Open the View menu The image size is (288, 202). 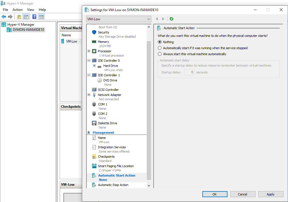pos(31,9)
